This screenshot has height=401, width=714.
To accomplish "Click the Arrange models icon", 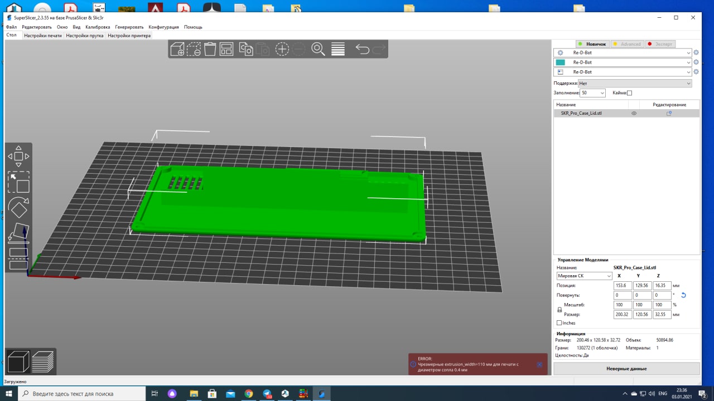I will 226,49.
